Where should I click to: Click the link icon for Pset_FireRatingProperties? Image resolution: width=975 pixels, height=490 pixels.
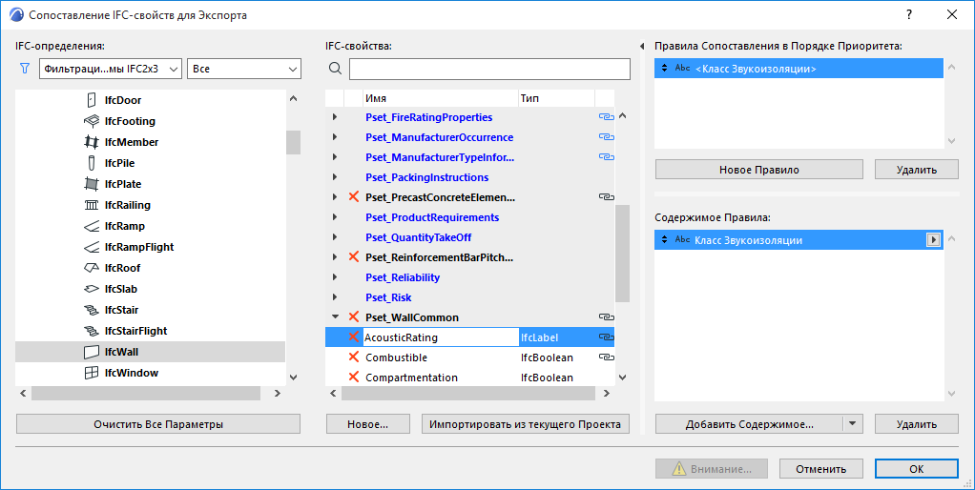[605, 117]
